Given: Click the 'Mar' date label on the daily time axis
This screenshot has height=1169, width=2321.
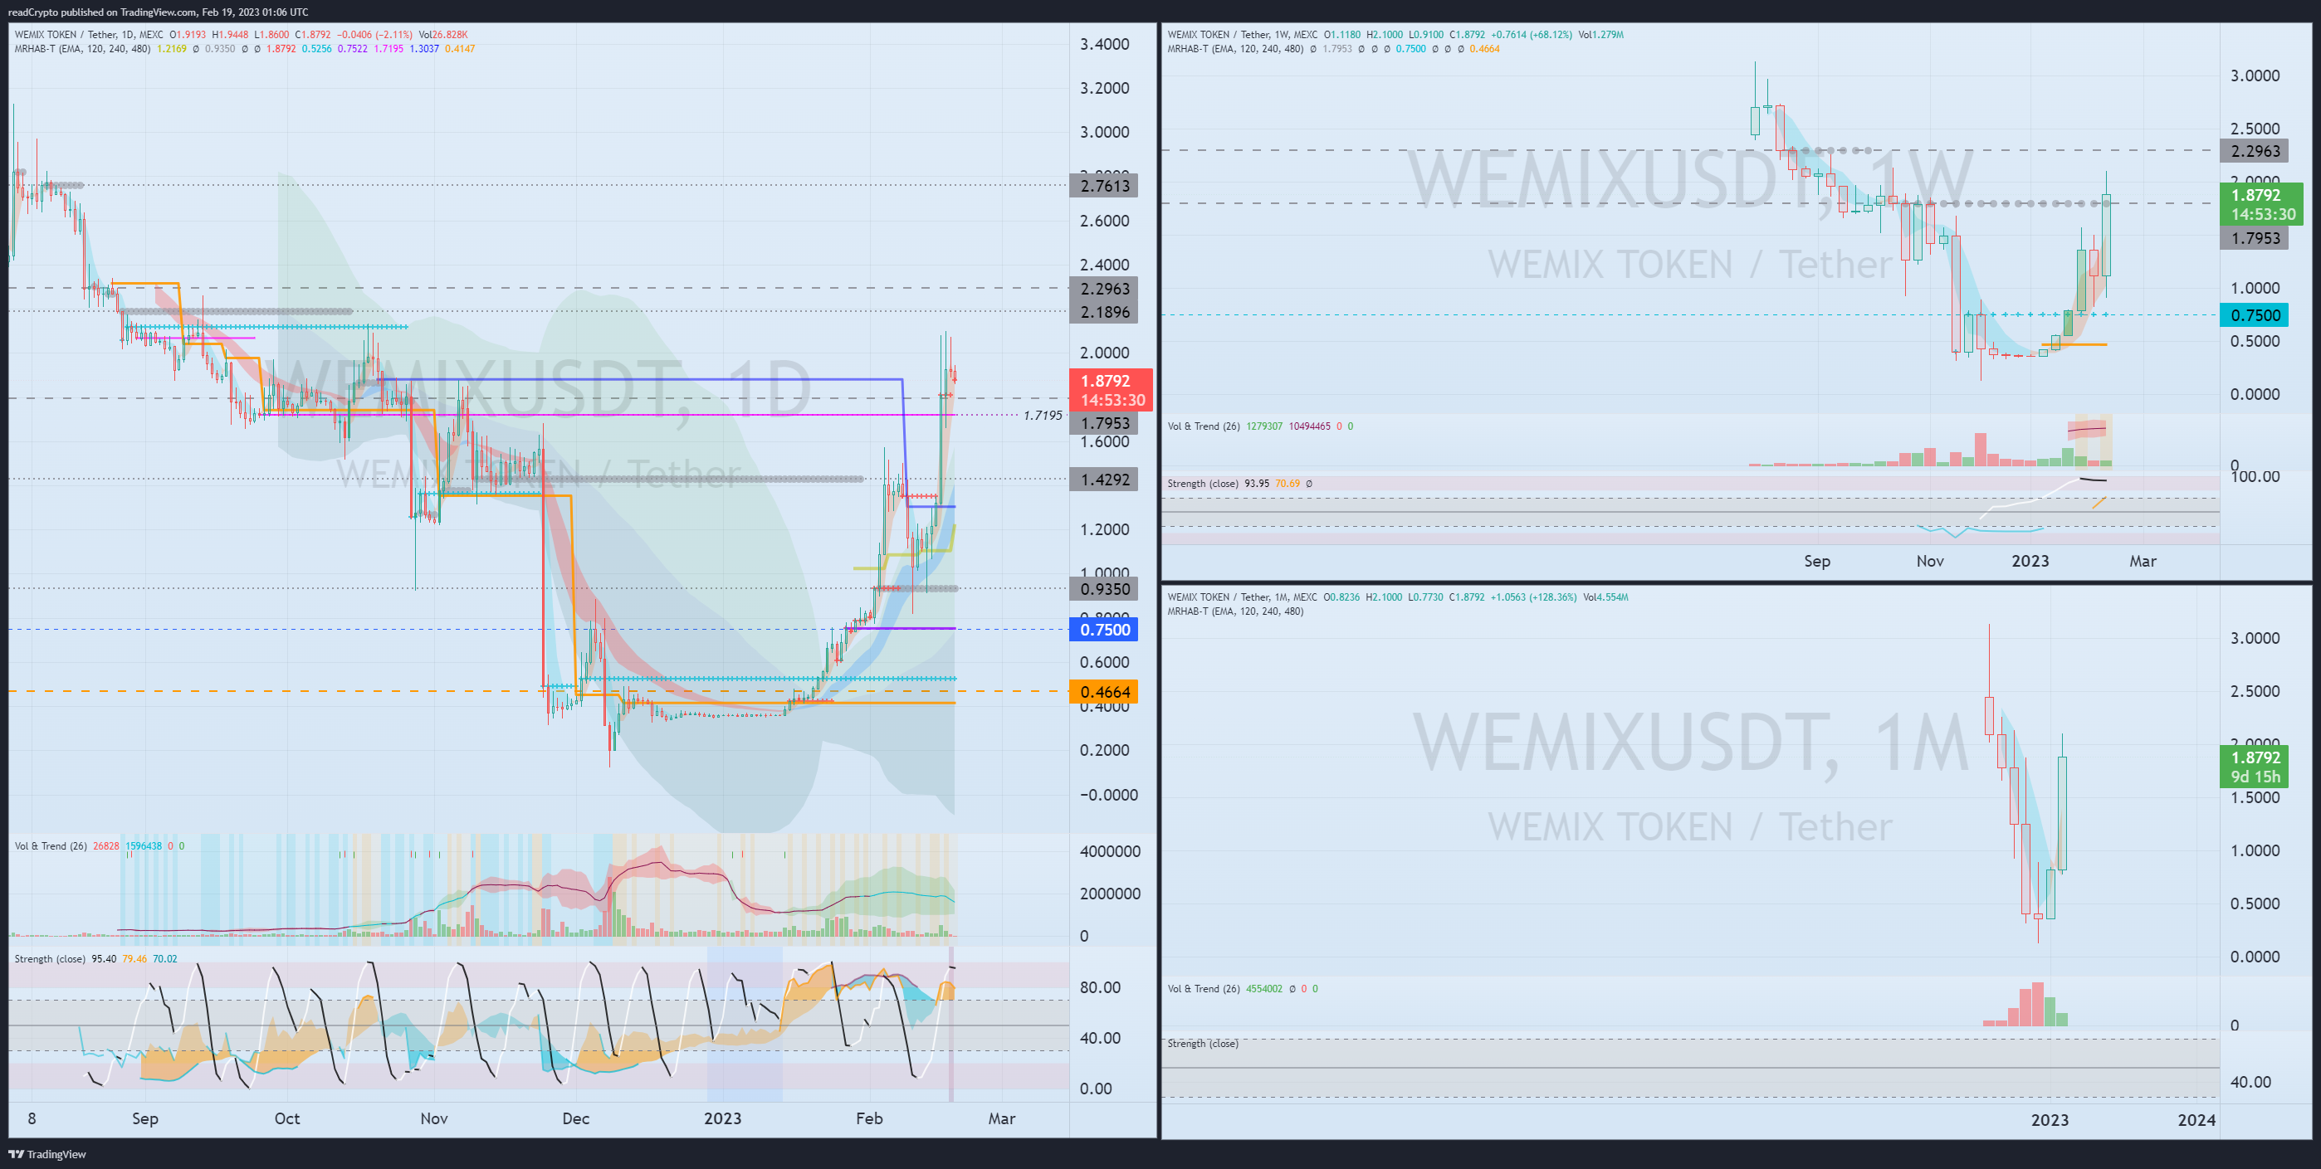Looking at the screenshot, I should pyautogui.click(x=1001, y=1118).
